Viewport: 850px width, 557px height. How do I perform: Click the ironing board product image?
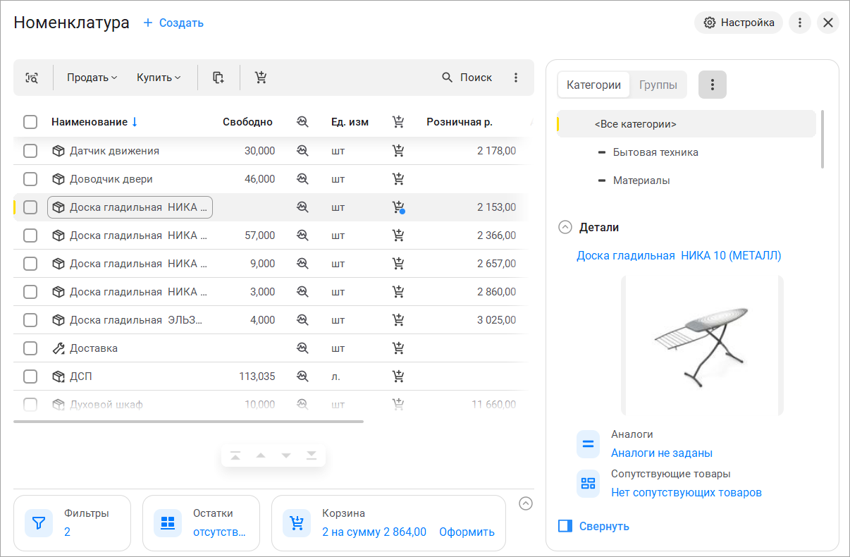701,344
